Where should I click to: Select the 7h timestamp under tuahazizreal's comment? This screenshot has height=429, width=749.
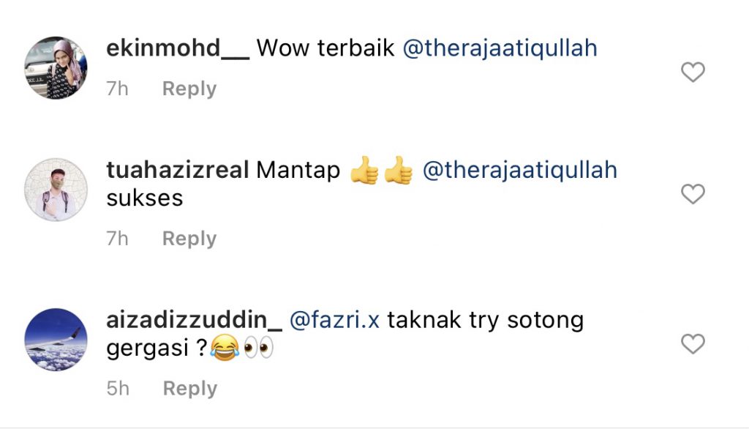pyautogui.click(x=118, y=239)
